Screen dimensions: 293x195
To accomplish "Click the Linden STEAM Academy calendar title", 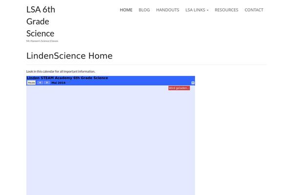I will click(67, 78).
